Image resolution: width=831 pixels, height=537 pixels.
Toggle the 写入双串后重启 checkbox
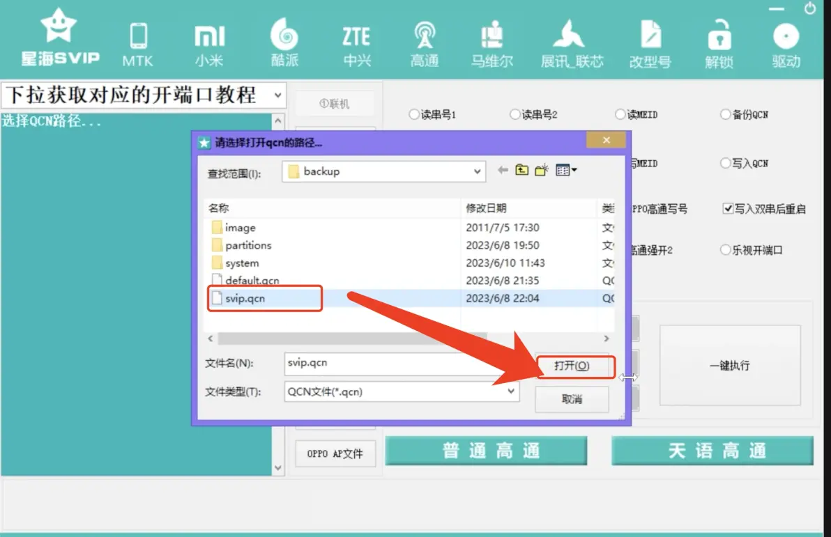tap(728, 209)
